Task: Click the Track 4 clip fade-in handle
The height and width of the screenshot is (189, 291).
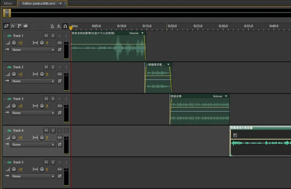Action: tap(235, 135)
